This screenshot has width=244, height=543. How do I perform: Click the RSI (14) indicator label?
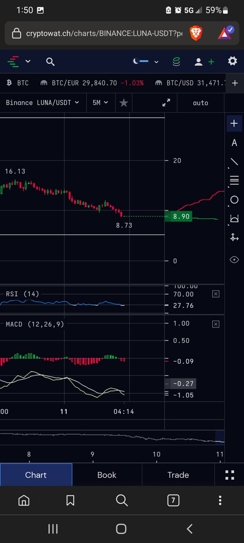coord(23,294)
